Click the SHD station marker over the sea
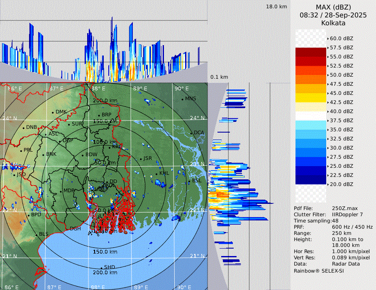Image resolution: width=376 pixels, height=290 pixels. pyautogui.click(x=101, y=268)
